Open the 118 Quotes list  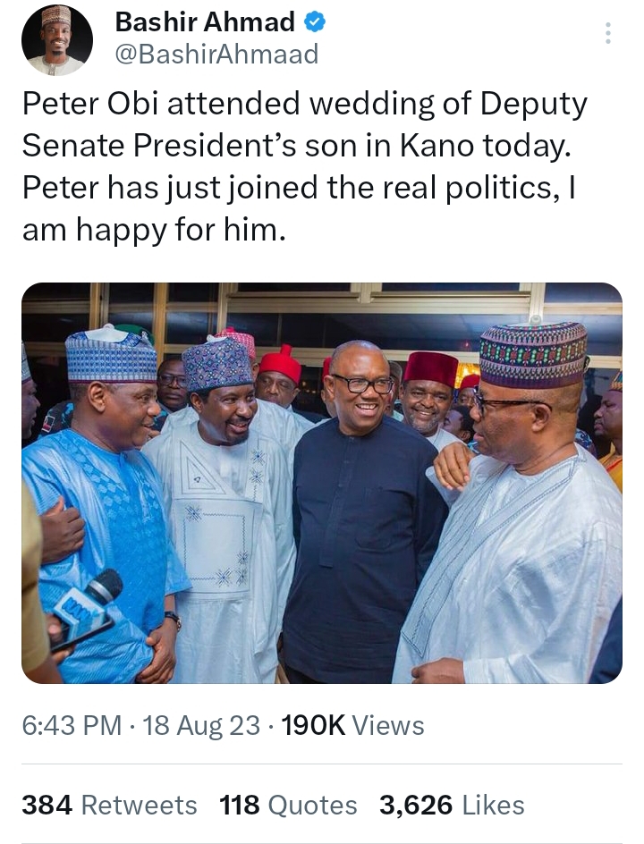(288, 805)
